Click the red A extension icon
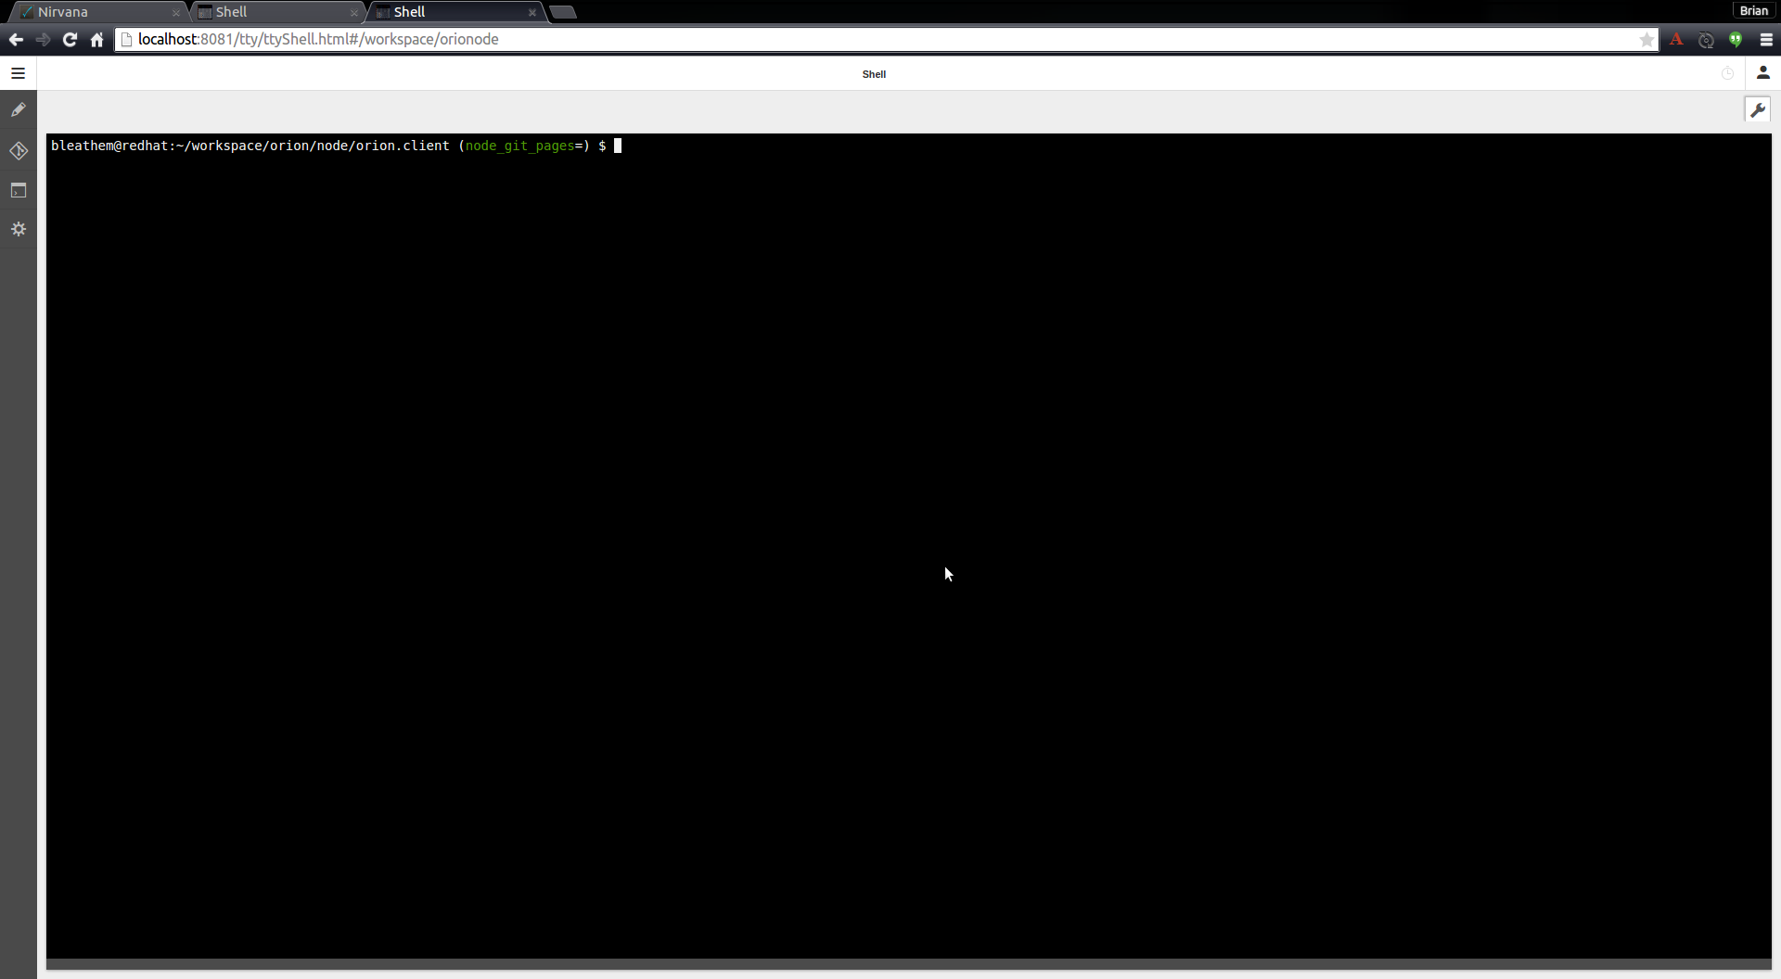Viewport: 1781px width, 979px height. pos(1676,39)
